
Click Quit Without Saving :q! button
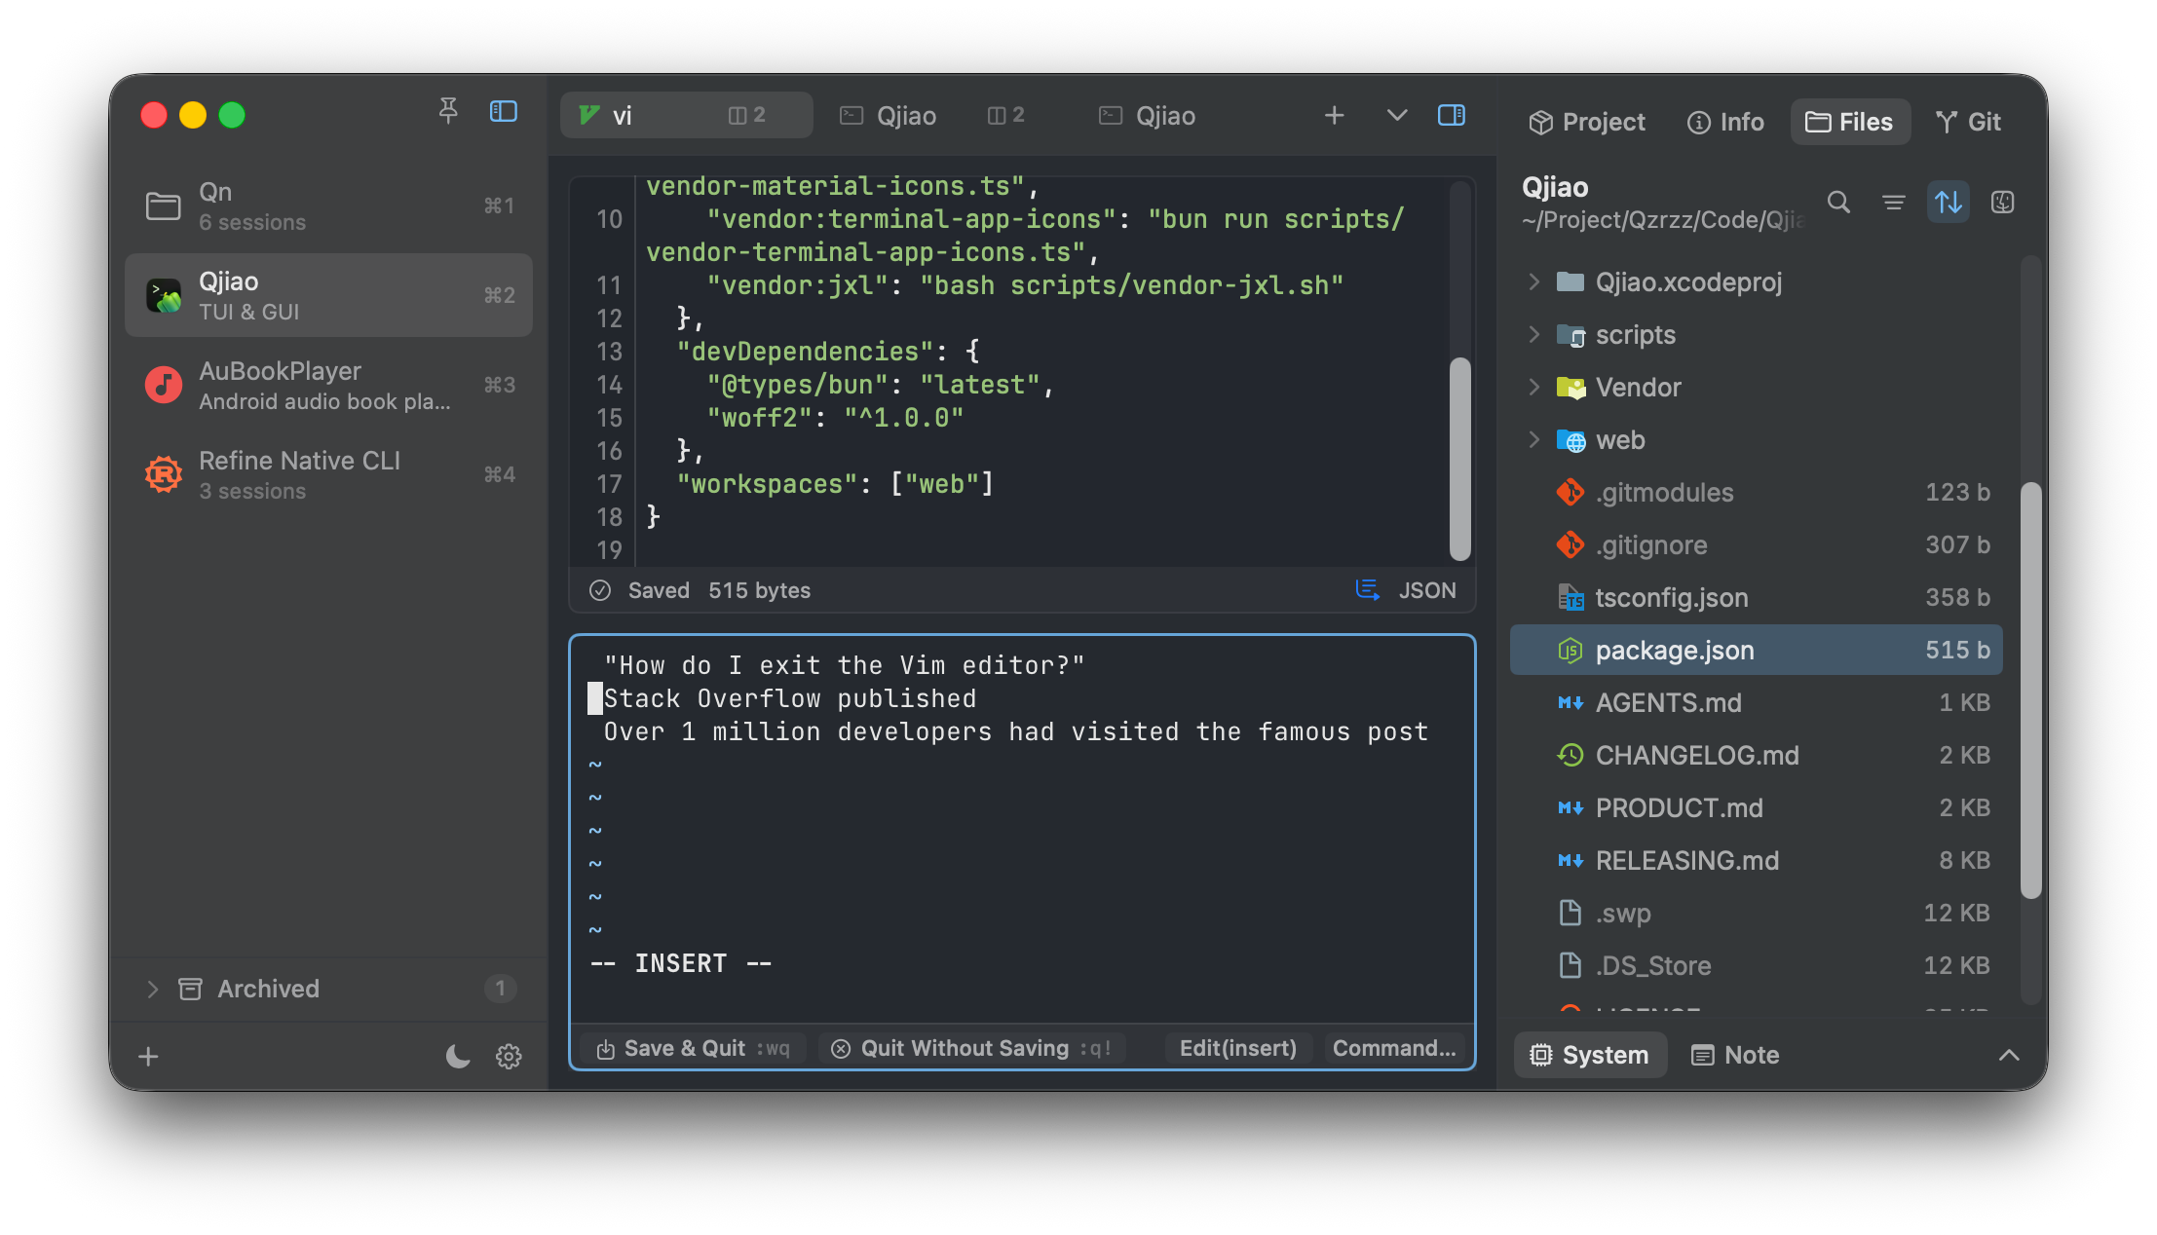(x=971, y=1048)
